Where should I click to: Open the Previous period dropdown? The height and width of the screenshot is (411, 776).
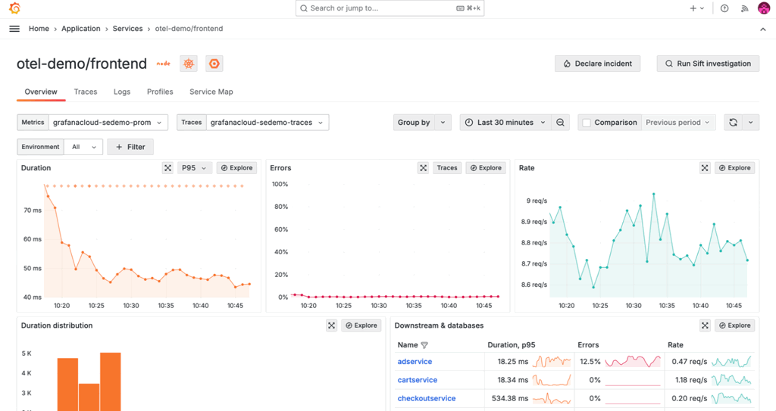678,123
